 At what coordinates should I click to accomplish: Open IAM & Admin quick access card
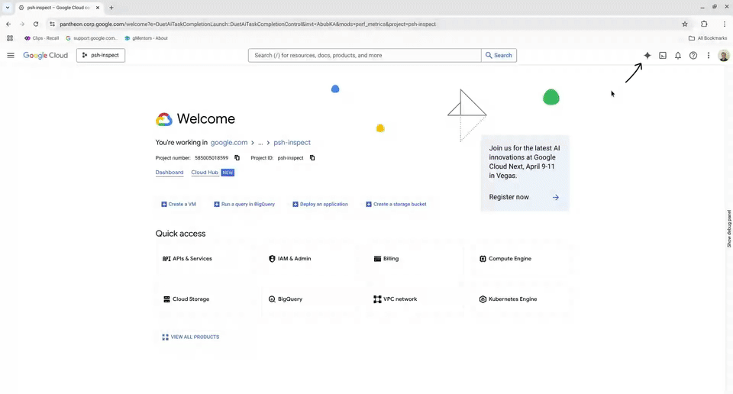tap(311, 258)
